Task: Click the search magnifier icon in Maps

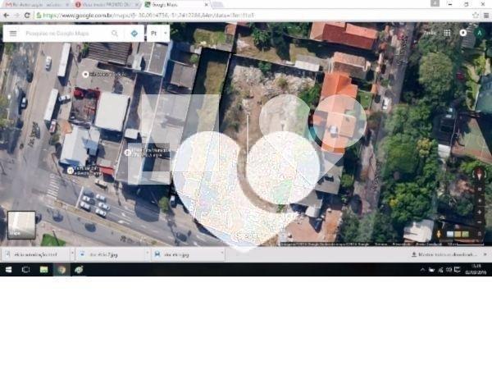Action: tap(115, 34)
